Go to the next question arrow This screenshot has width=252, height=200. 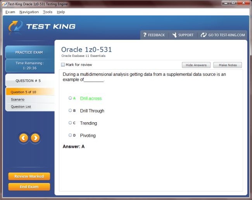35,138
